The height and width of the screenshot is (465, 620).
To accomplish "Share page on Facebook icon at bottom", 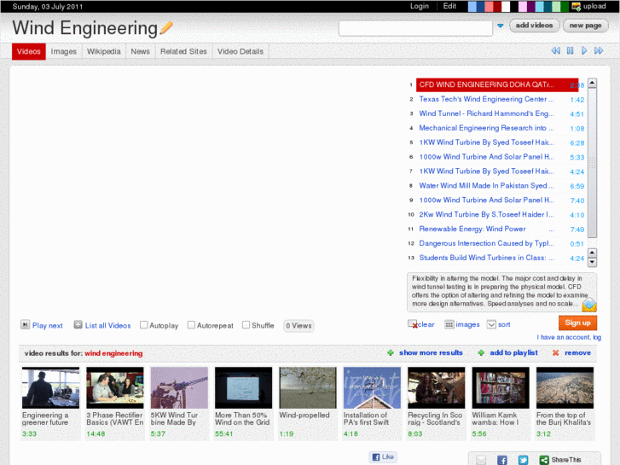I will 501,460.
